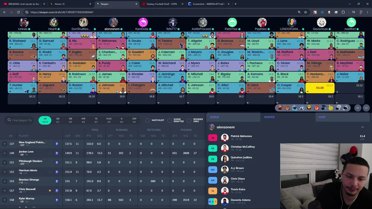Click the yellow 01:28 on-the-clock pick cell
Screen dimensions: 372x209
(x=320, y=88)
